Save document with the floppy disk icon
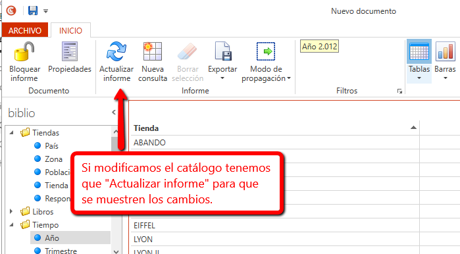The image size is (460, 254). [x=33, y=11]
